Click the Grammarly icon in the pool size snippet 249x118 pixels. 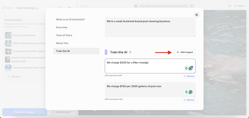point(190,92)
